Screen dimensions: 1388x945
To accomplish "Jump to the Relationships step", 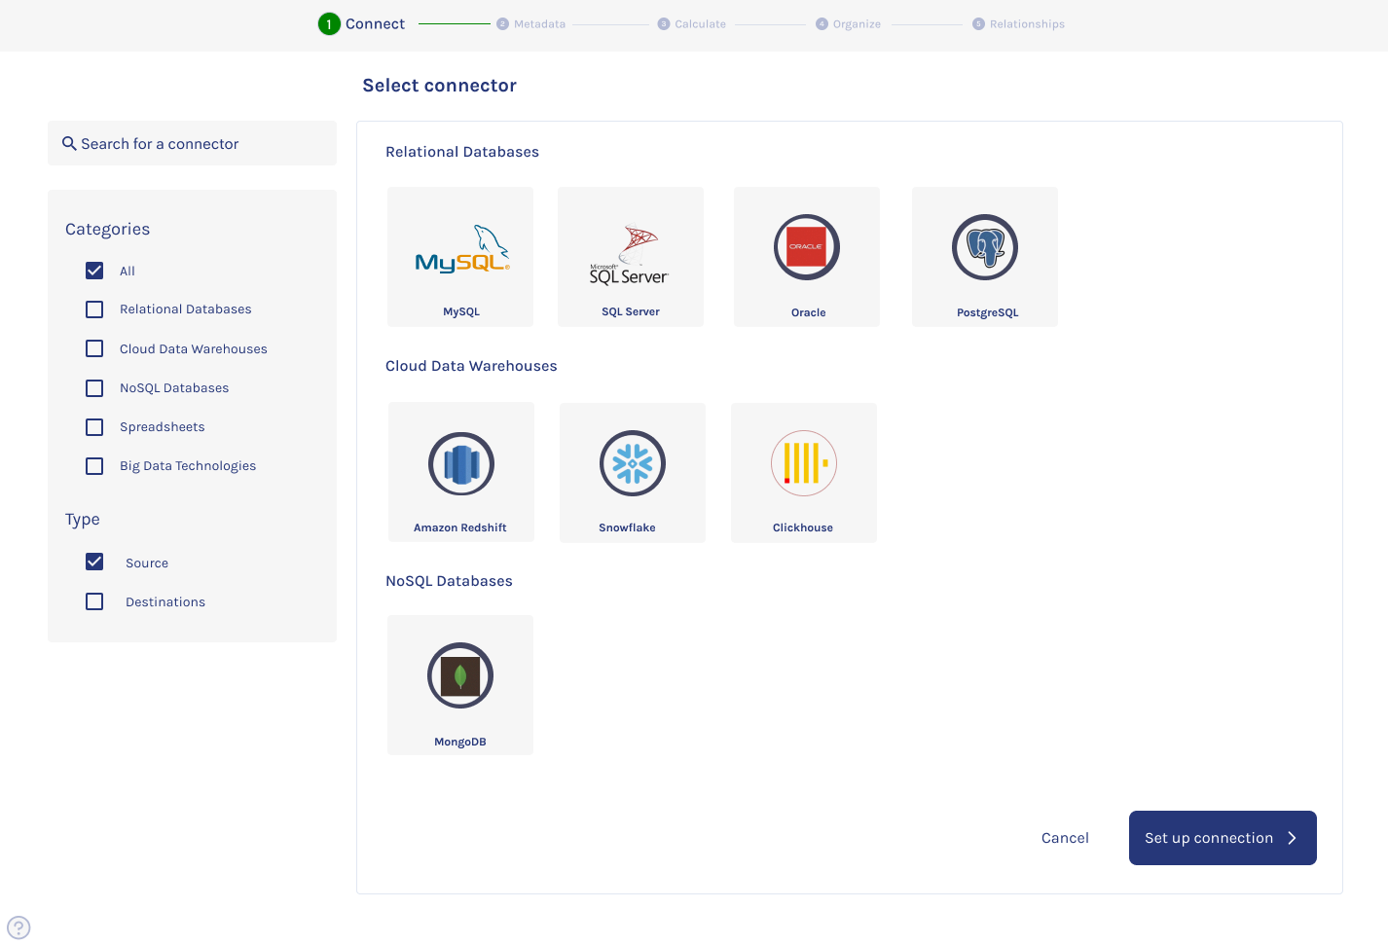I will pyautogui.click(x=1018, y=24).
